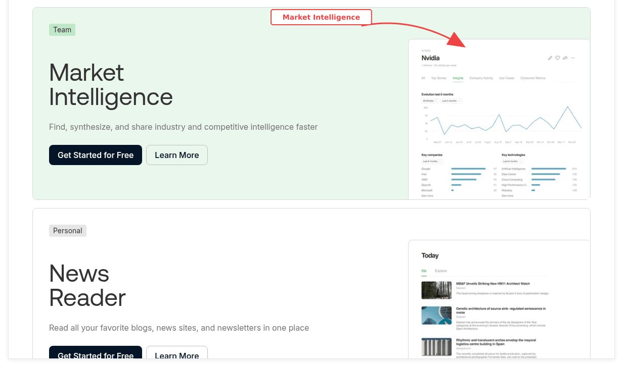Open the Consumer Metrics tab
Screen dimensions: 623x367
click(x=533, y=78)
